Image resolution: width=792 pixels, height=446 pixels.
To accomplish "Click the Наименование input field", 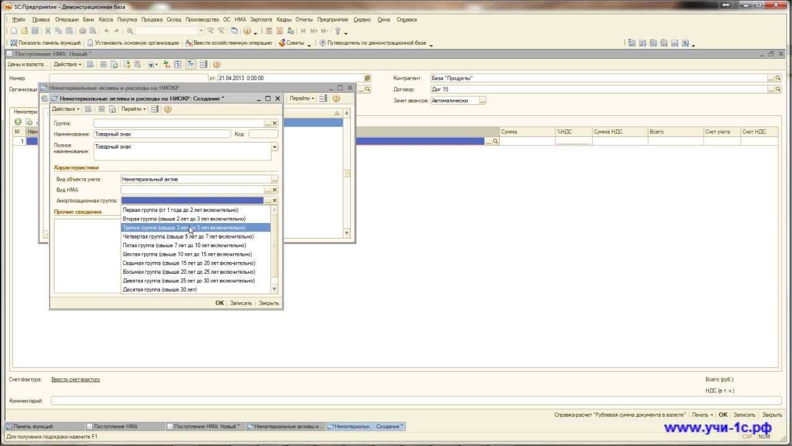I will 162,134.
